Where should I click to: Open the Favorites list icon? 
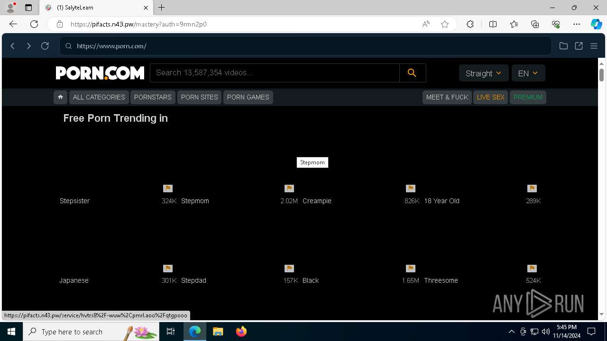coord(514,24)
